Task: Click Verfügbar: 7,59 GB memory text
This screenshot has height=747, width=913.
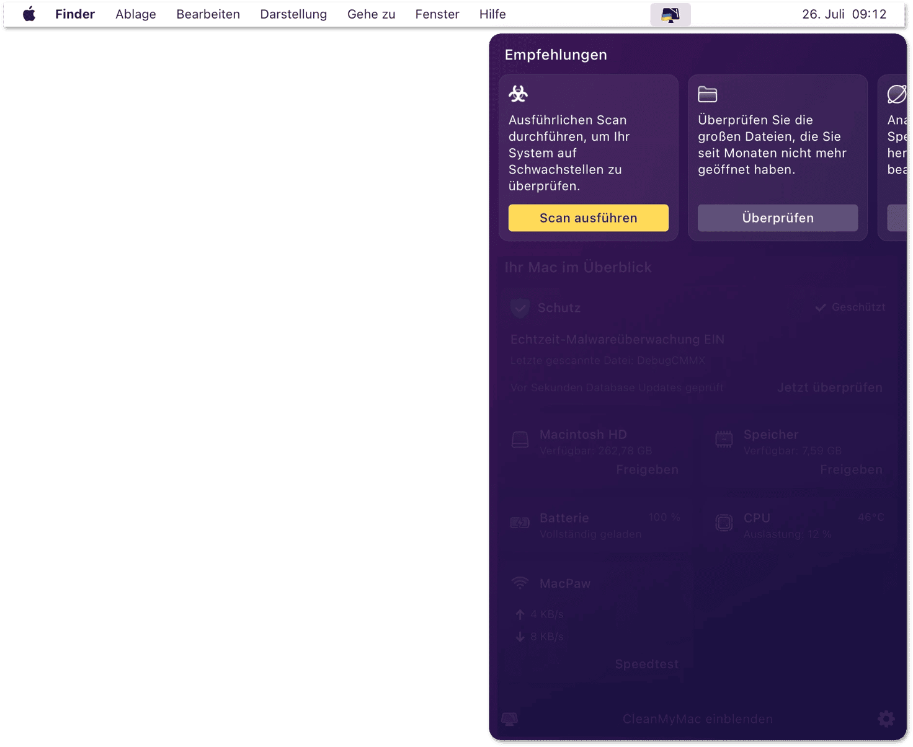Action: 793,451
